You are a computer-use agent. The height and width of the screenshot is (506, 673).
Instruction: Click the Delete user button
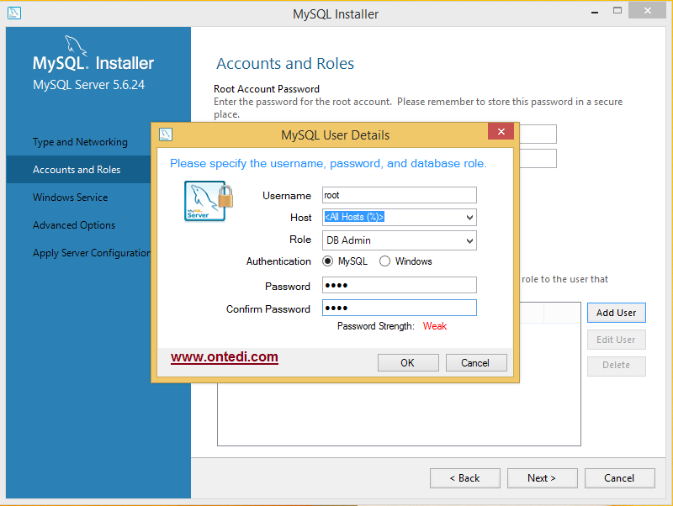click(617, 366)
